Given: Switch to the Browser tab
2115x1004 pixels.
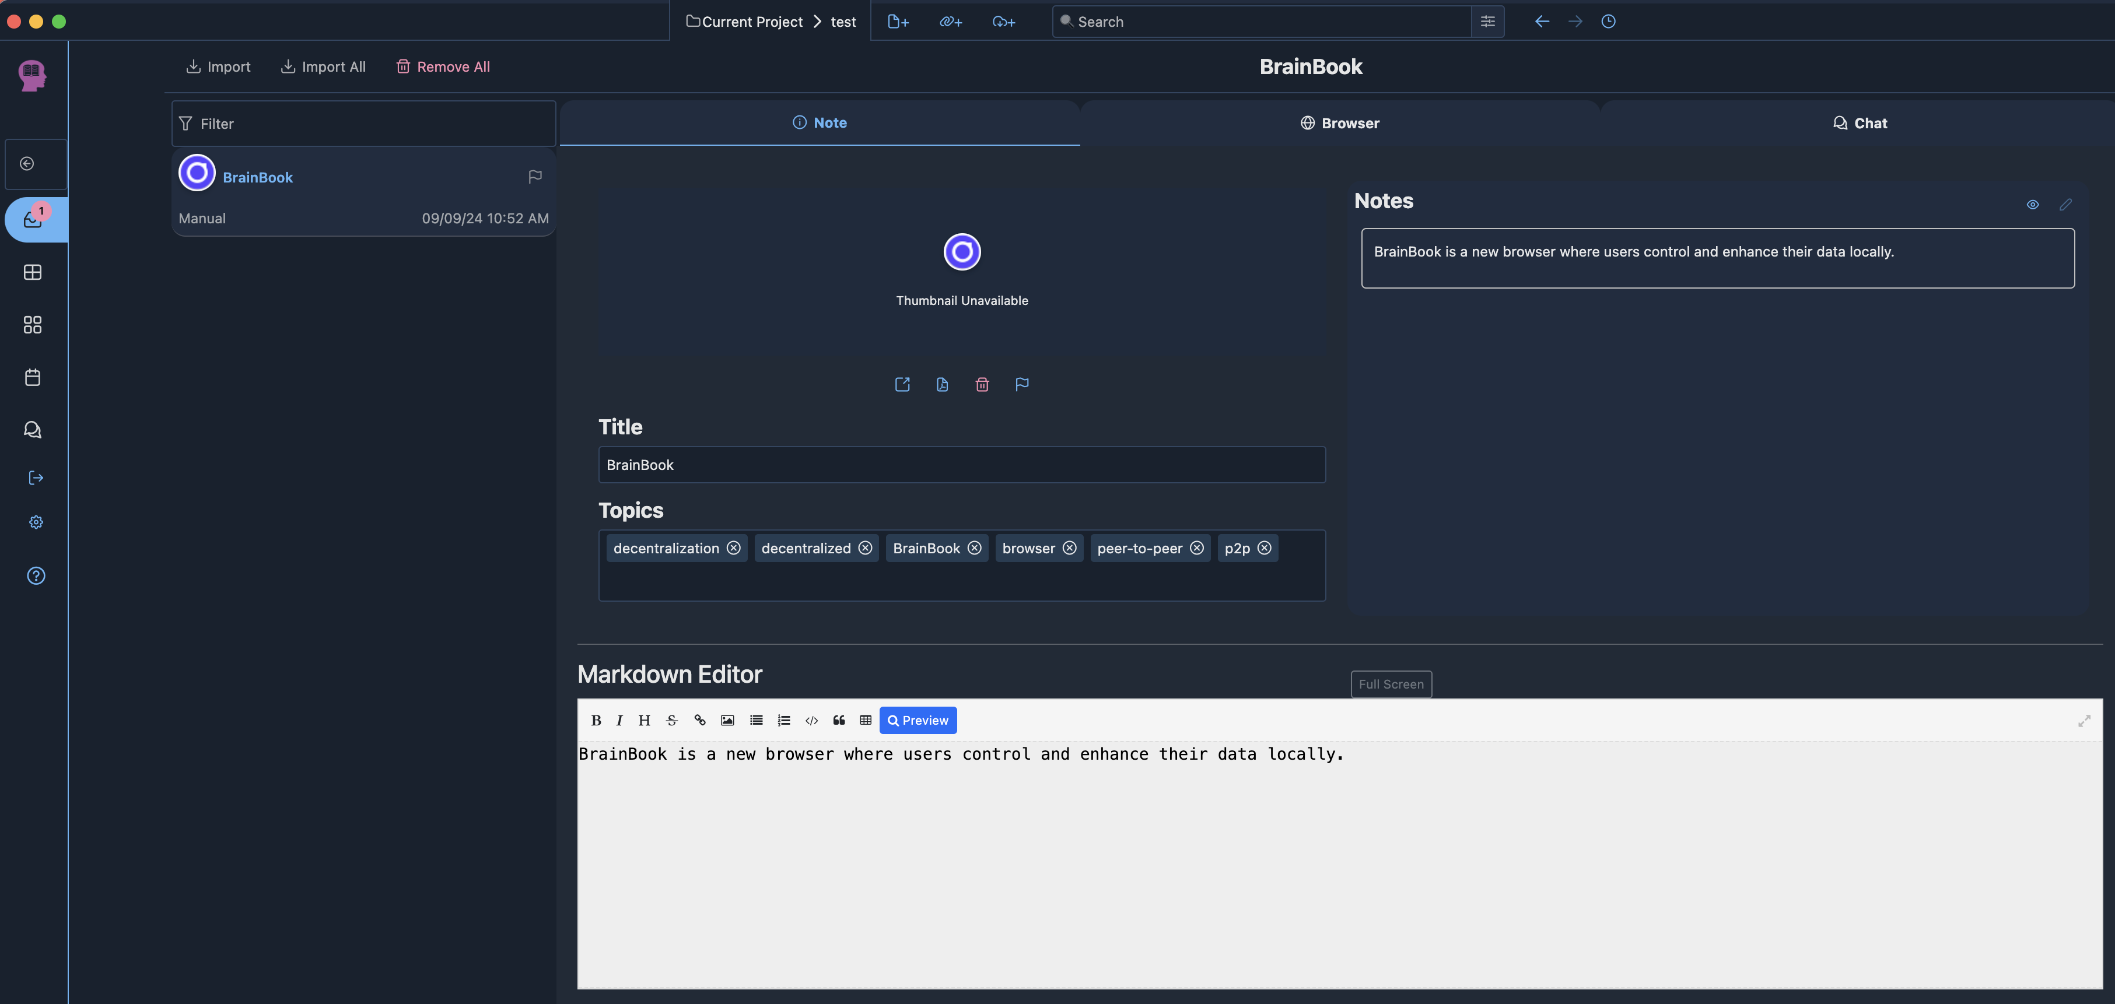Looking at the screenshot, I should pyautogui.click(x=1339, y=123).
